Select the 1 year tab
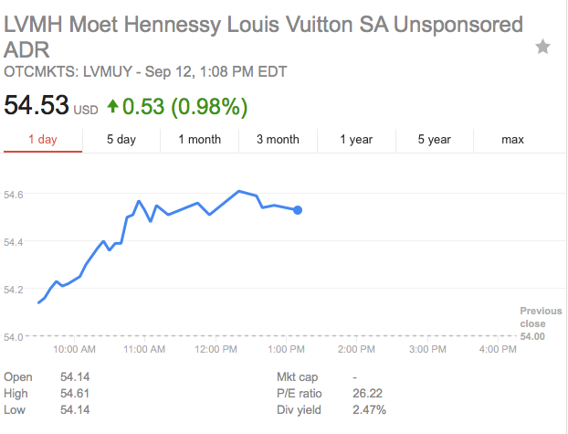 [x=356, y=140]
